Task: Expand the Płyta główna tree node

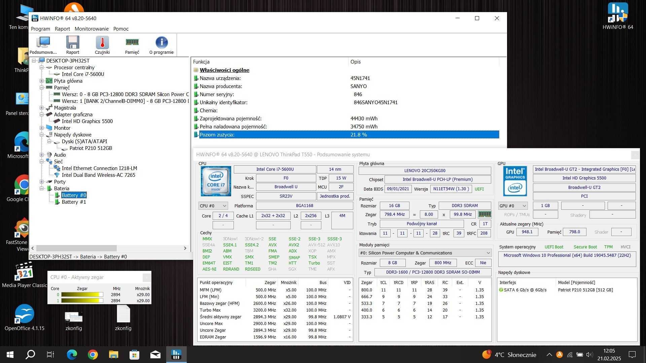Action: click(42, 81)
